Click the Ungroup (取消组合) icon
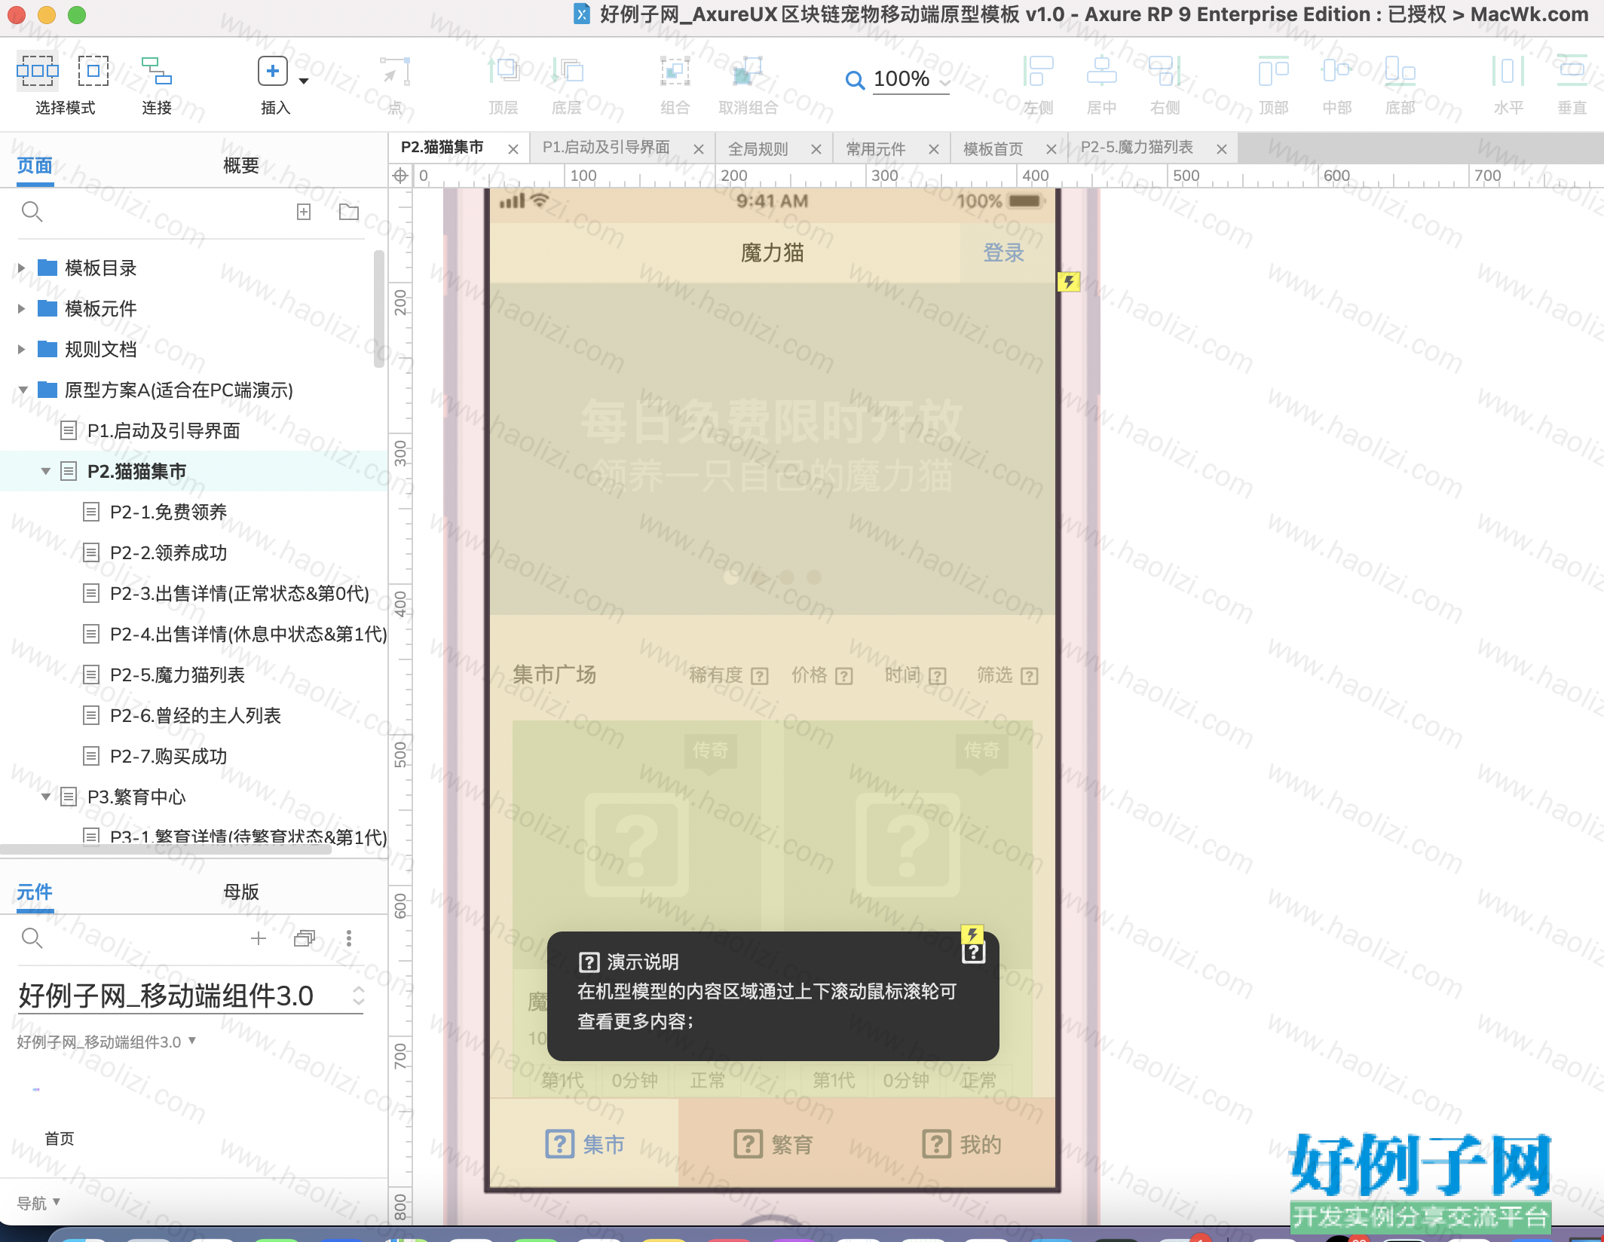This screenshot has height=1242, width=1604. click(x=747, y=72)
